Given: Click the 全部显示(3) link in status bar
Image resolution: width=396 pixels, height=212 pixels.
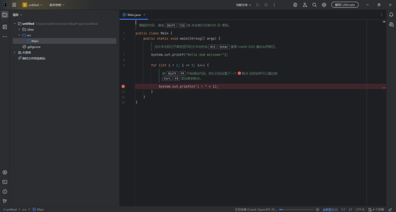Looking at the screenshot, I should tap(330, 209).
